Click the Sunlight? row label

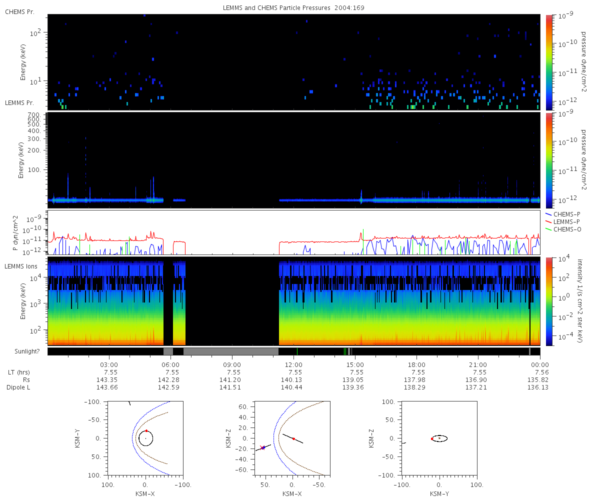(x=21, y=351)
